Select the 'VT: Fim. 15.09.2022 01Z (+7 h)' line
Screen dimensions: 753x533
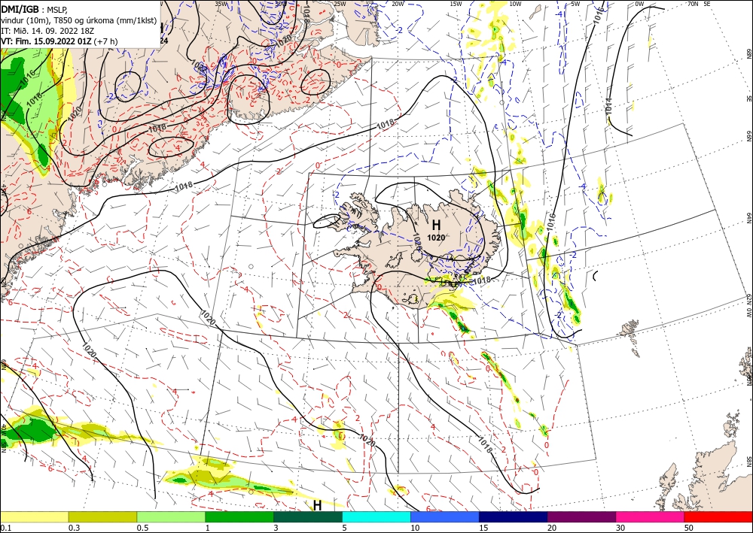(x=59, y=41)
